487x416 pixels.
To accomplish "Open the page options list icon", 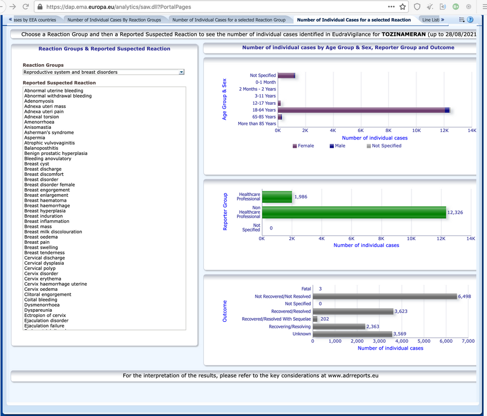I will (x=462, y=20).
